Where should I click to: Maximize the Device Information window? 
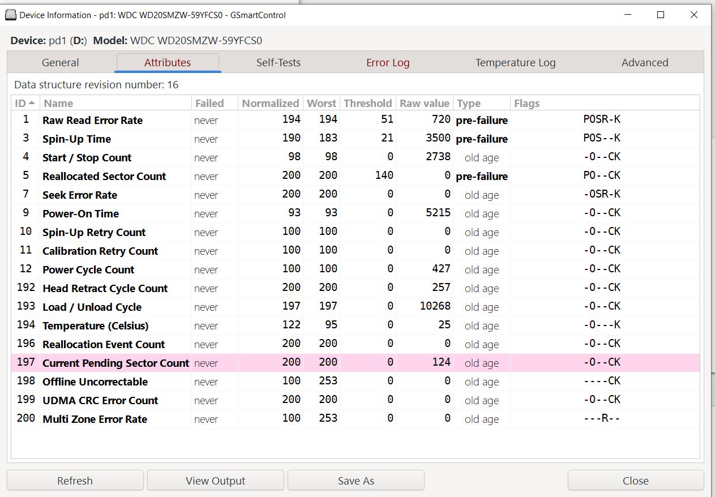pos(661,15)
